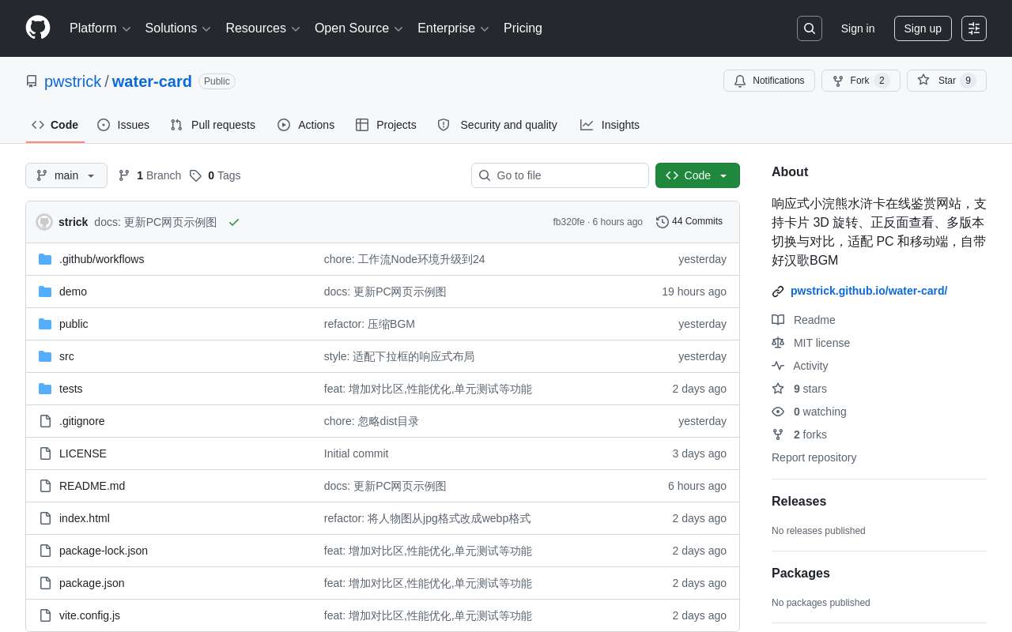
Task: Click the 0 Tags icon link
Action: [215, 175]
